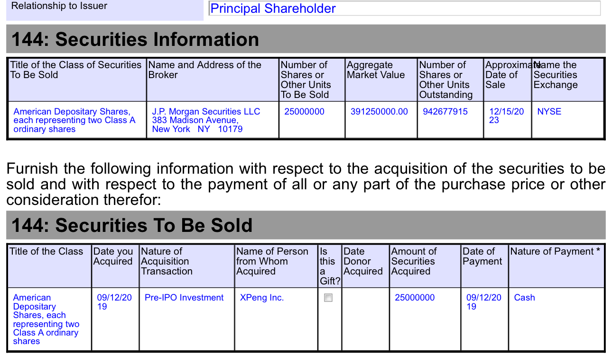Screen dimensions: 612x354
Task: Click the 25000000 shares to be sold value
Action: point(304,112)
